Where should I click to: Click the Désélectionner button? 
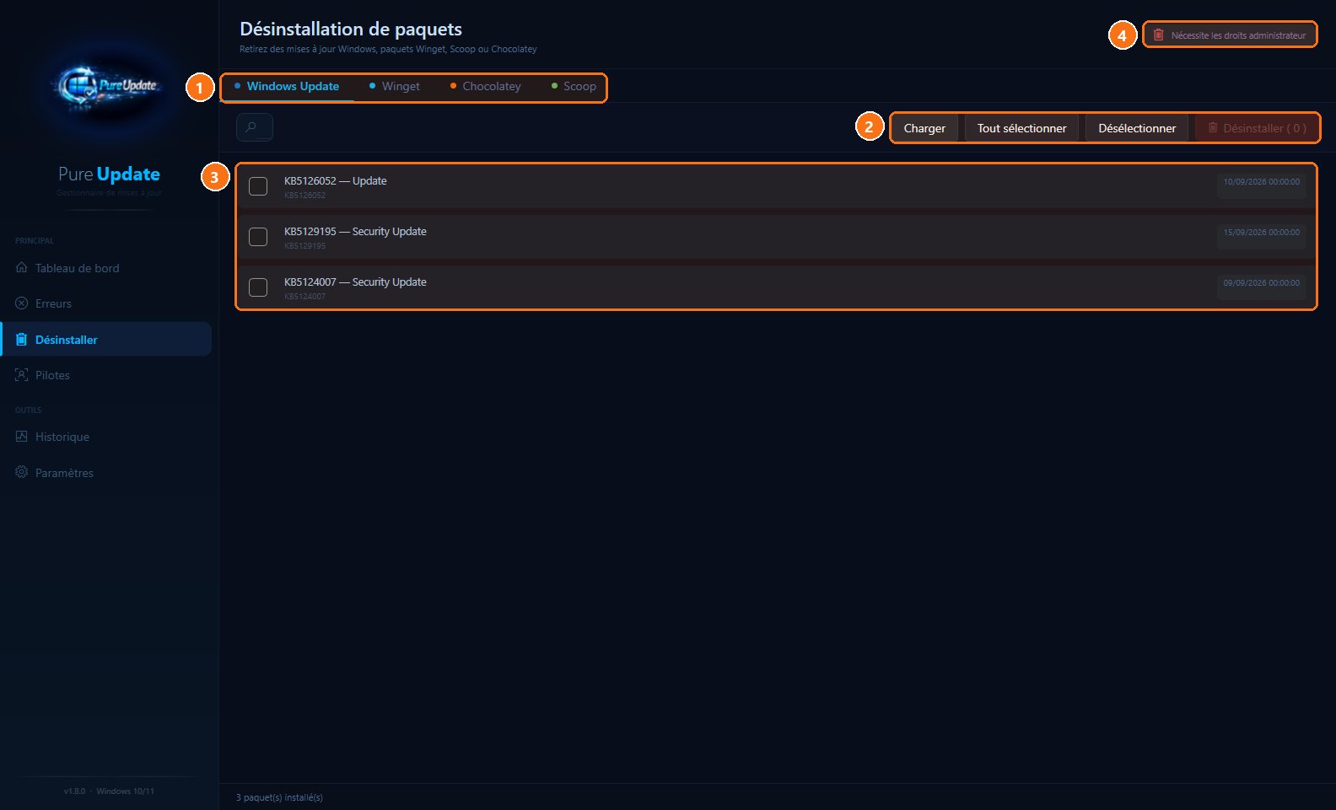pyautogui.click(x=1137, y=128)
